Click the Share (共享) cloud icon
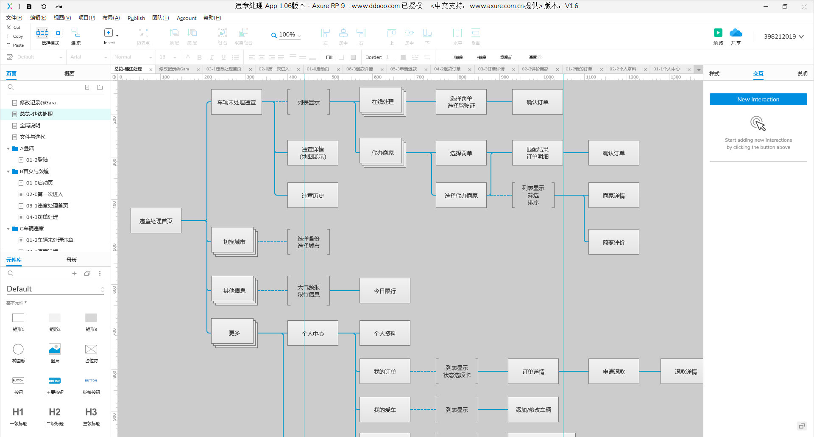The height and width of the screenshot is (437, 814). (x=736, y=33)
